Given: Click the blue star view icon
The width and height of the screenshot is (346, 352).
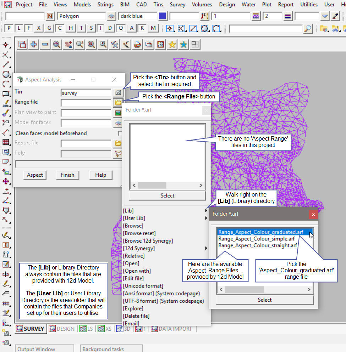Looking at the screenshot, I should [183, 45].
